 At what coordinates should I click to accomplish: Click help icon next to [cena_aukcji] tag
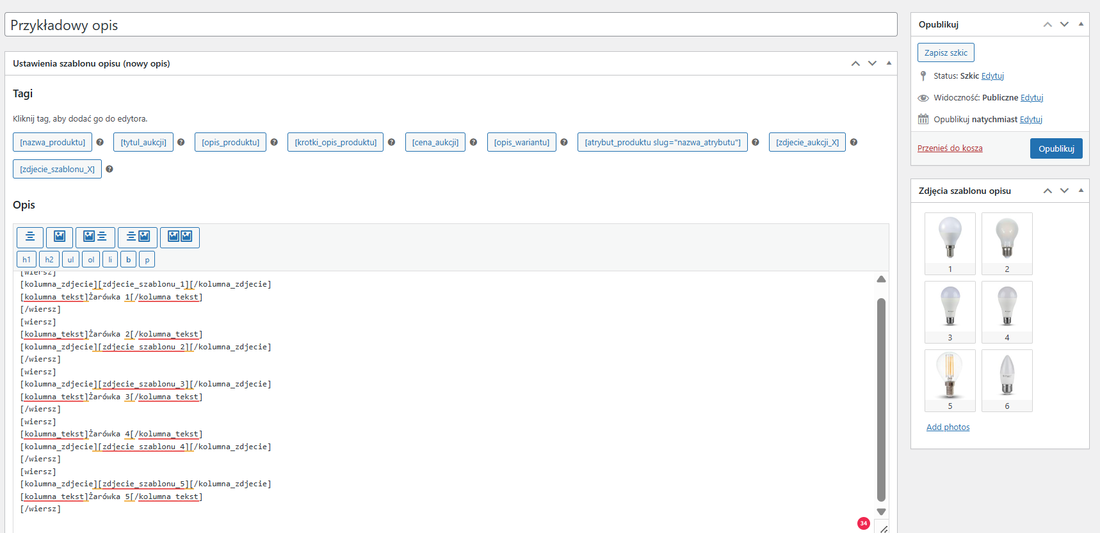473,142
